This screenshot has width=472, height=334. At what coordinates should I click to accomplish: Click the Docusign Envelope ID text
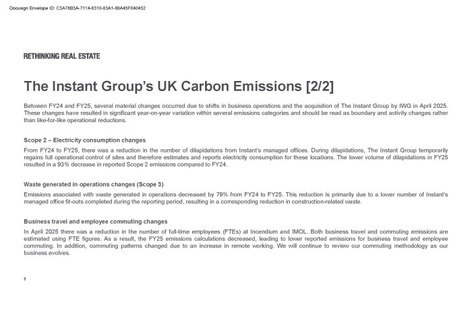point(78,8)
